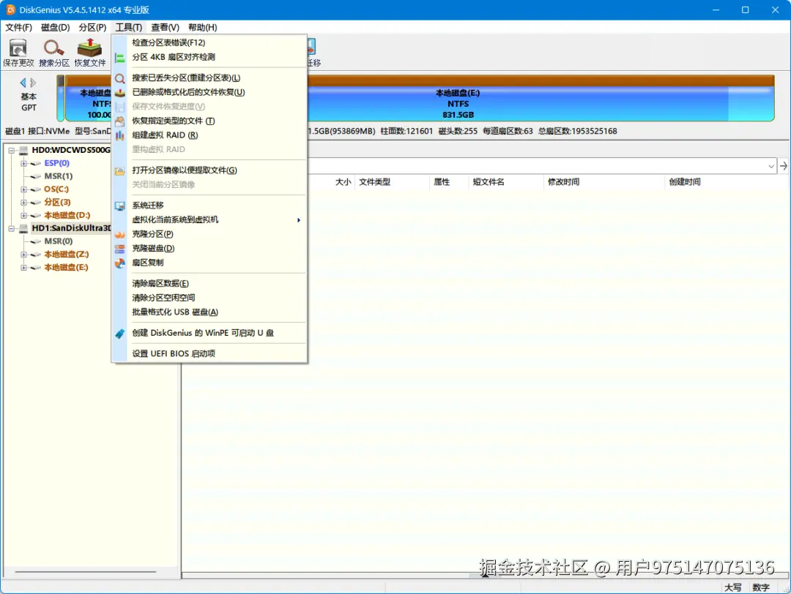
Task: Click the 大写 status bar indicator
Action: [x=733, y=587]
